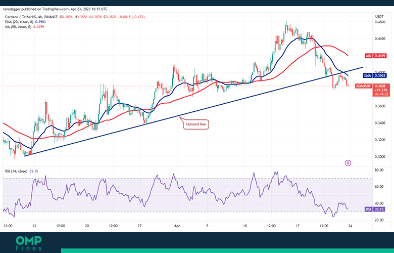
Task: Click the purple RSI 33.15 axis tag
Action: tap(375, 209)
